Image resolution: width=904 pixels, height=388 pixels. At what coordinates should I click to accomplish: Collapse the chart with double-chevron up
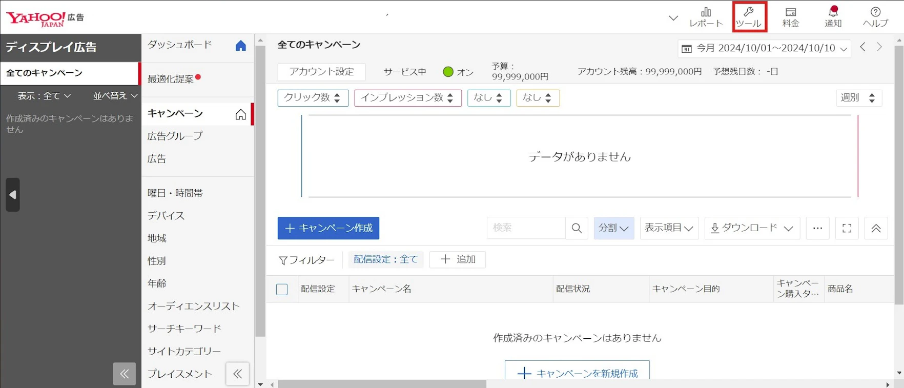click(x=876, y=228)
